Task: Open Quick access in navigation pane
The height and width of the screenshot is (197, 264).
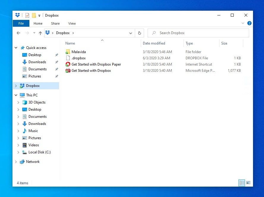Action: (x=36, y=48)
